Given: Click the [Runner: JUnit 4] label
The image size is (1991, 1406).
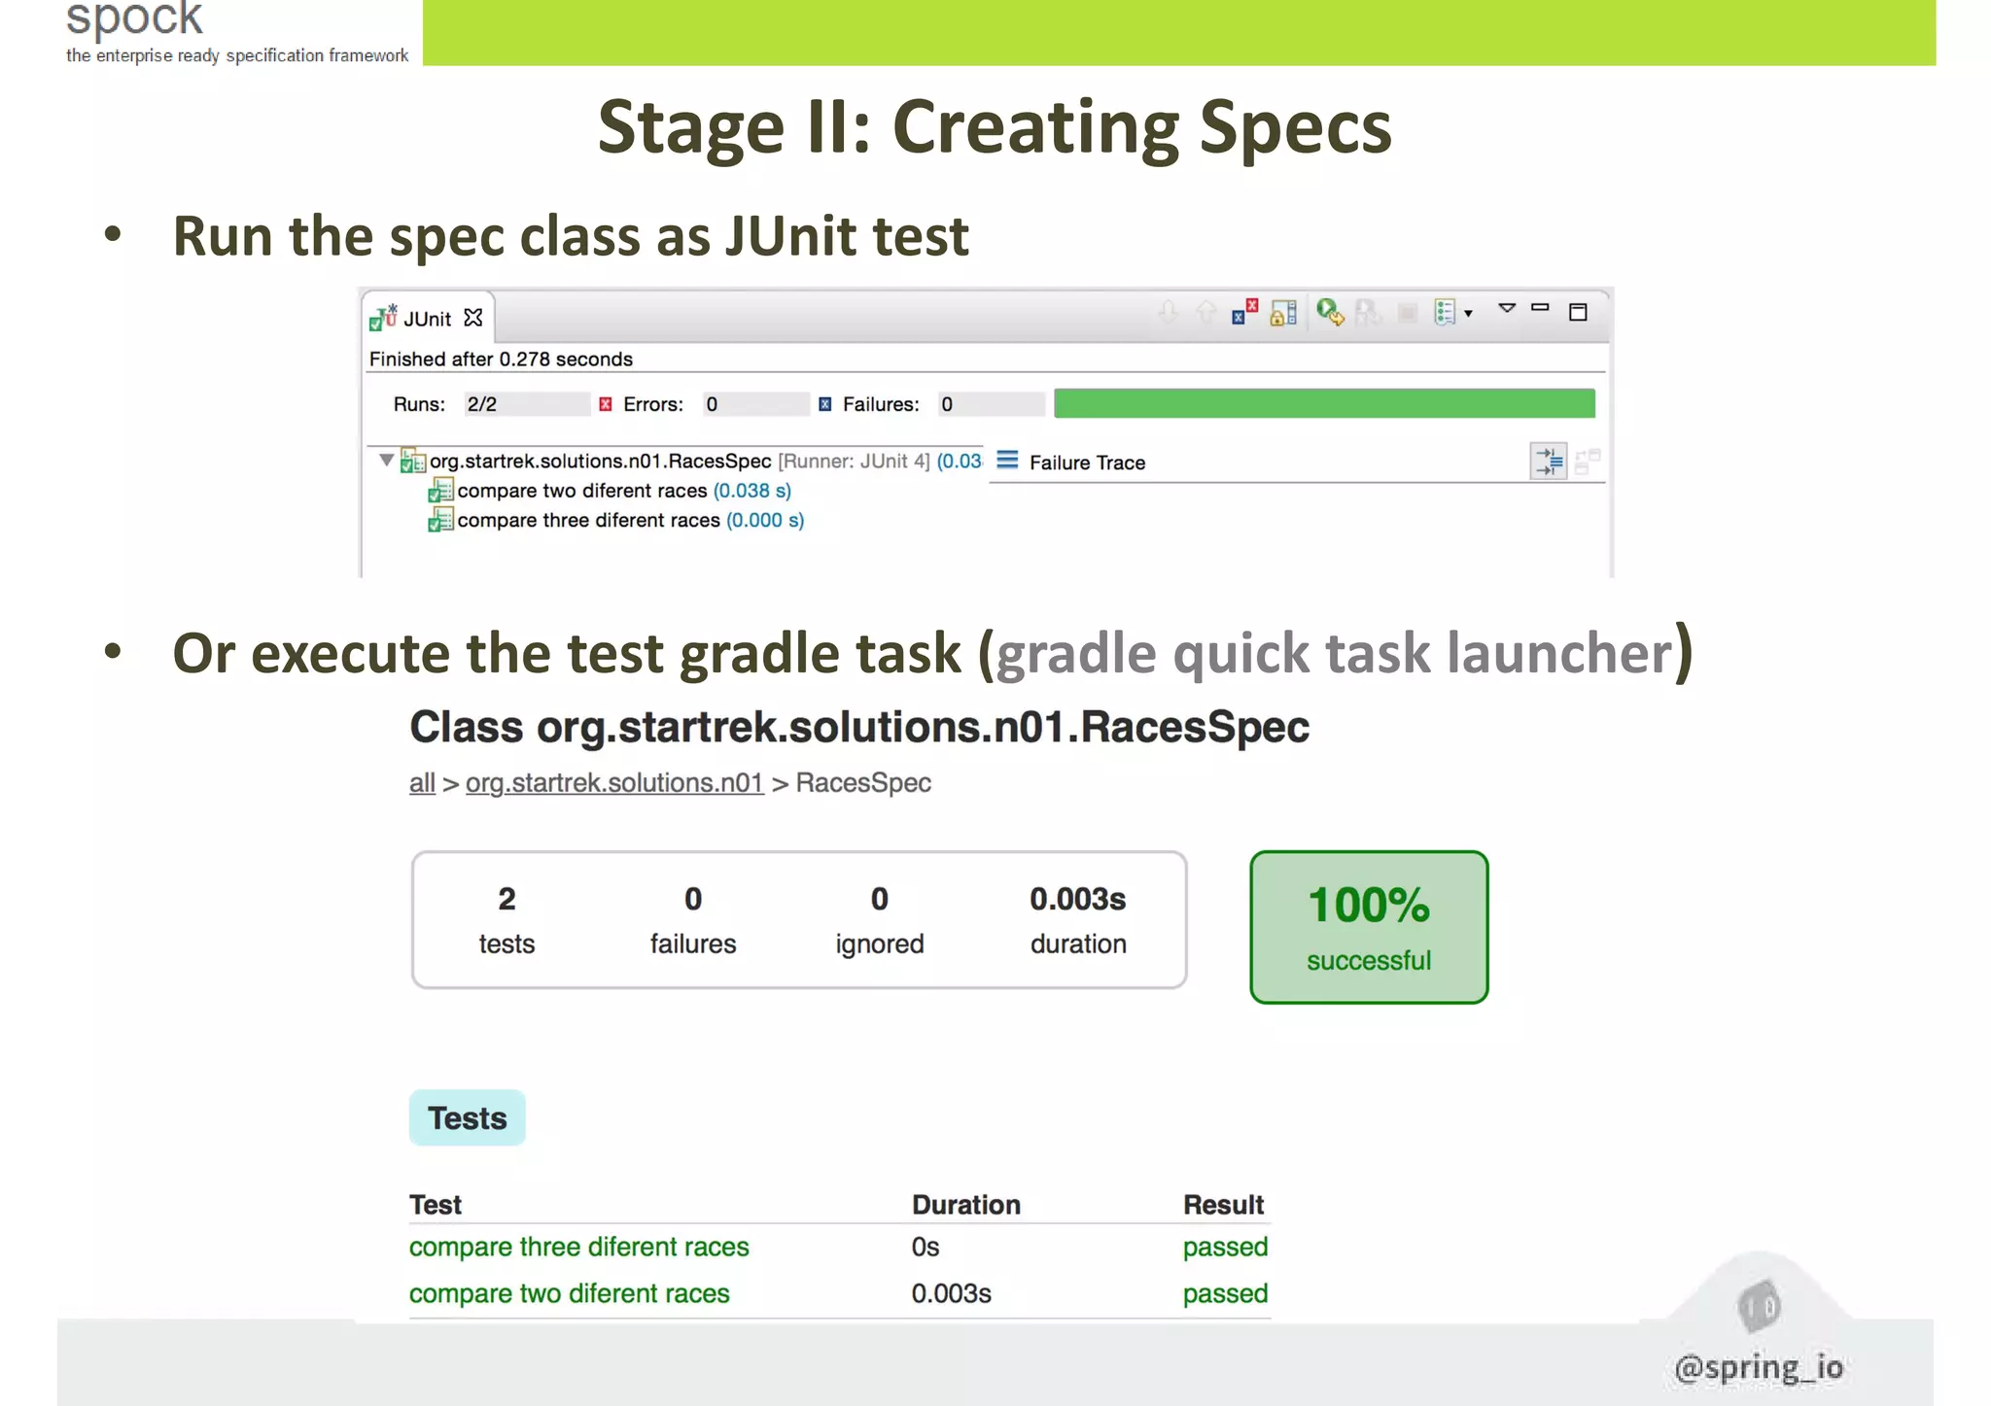Looking at the screenshot, I should point(854,462).
